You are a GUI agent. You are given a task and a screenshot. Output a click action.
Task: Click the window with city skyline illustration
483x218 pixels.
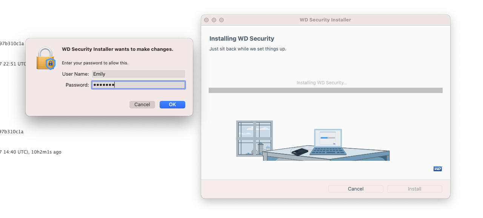[x=254, y=138]
